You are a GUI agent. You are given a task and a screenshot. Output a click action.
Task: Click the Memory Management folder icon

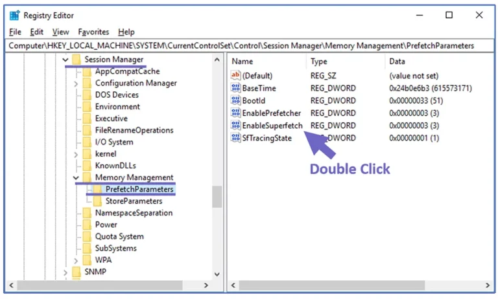click(x=87, y=177)
